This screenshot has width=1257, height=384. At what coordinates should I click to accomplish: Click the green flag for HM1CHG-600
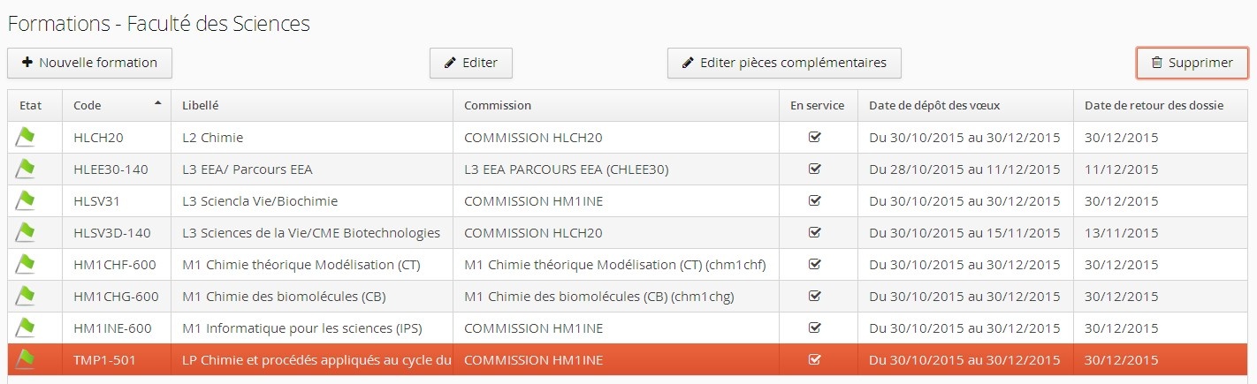(25, 296)
